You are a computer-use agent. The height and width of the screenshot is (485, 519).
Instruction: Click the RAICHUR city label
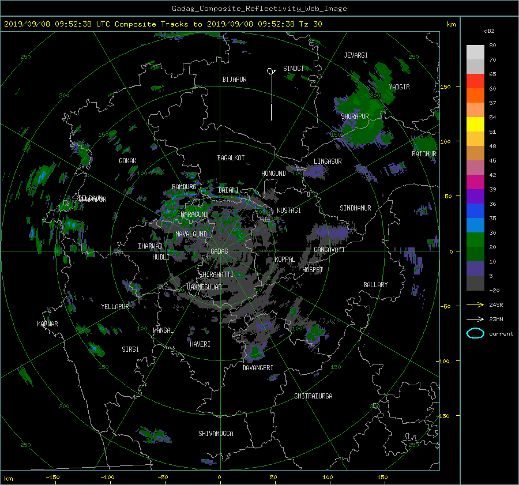click(424, 154)
